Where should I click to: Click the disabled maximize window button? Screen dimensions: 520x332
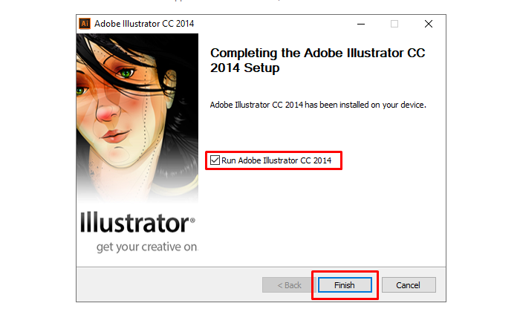click(394, 24)
